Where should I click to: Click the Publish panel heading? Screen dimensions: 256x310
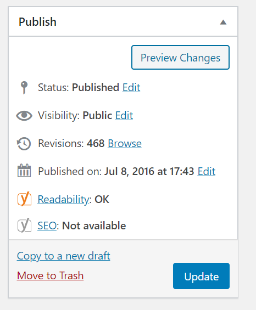37,22
